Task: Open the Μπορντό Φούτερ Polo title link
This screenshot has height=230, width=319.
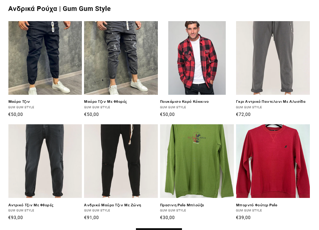Action: tap(257, 205)
